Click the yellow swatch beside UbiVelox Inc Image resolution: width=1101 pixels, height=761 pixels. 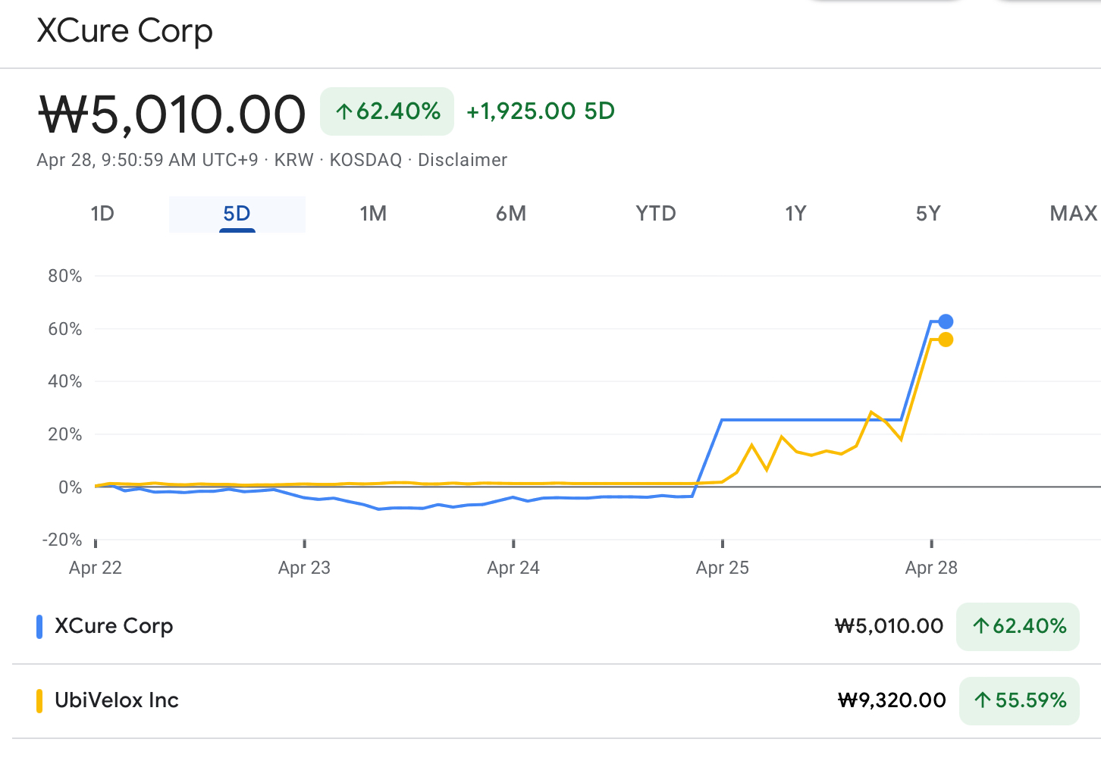click(x=39, y=701)
